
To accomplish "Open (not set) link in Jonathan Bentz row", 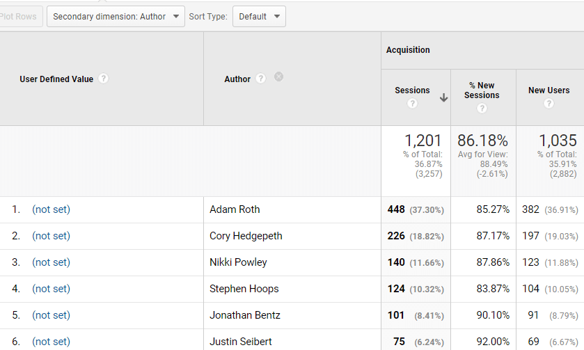I will click(x=51, y=315).
